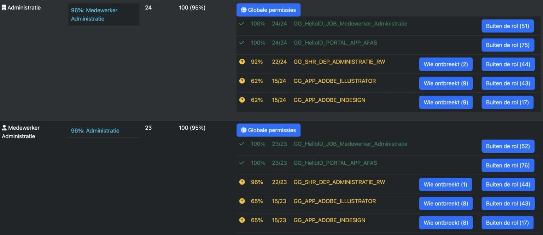Click Buiten de rol (75) beside GG_HelloID_PORTAL_APP_AFAS

(508, 45)
